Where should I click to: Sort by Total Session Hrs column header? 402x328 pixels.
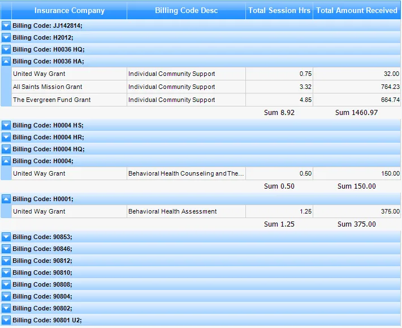click(x=279, y=10)
